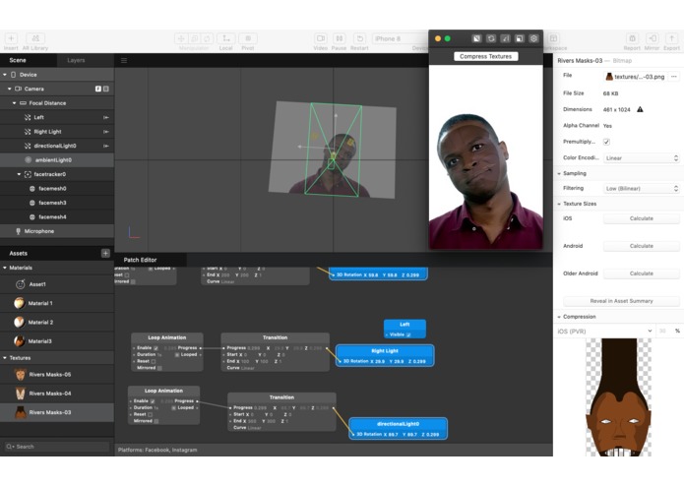Collapse the Compression section
The width and height of the screenshot is (684, 486).
[x=559, y=317]
